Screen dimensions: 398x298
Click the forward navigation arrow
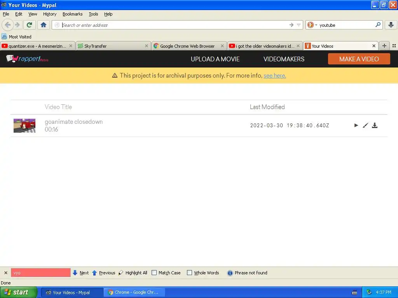point(17,25)
